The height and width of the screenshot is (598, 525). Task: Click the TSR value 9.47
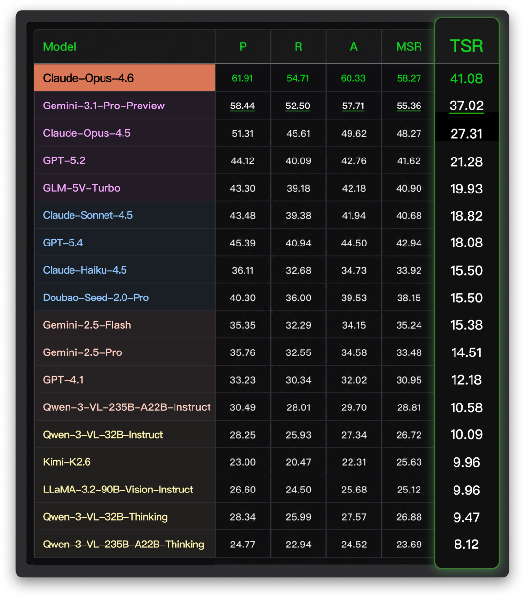(x=467, y=517)
